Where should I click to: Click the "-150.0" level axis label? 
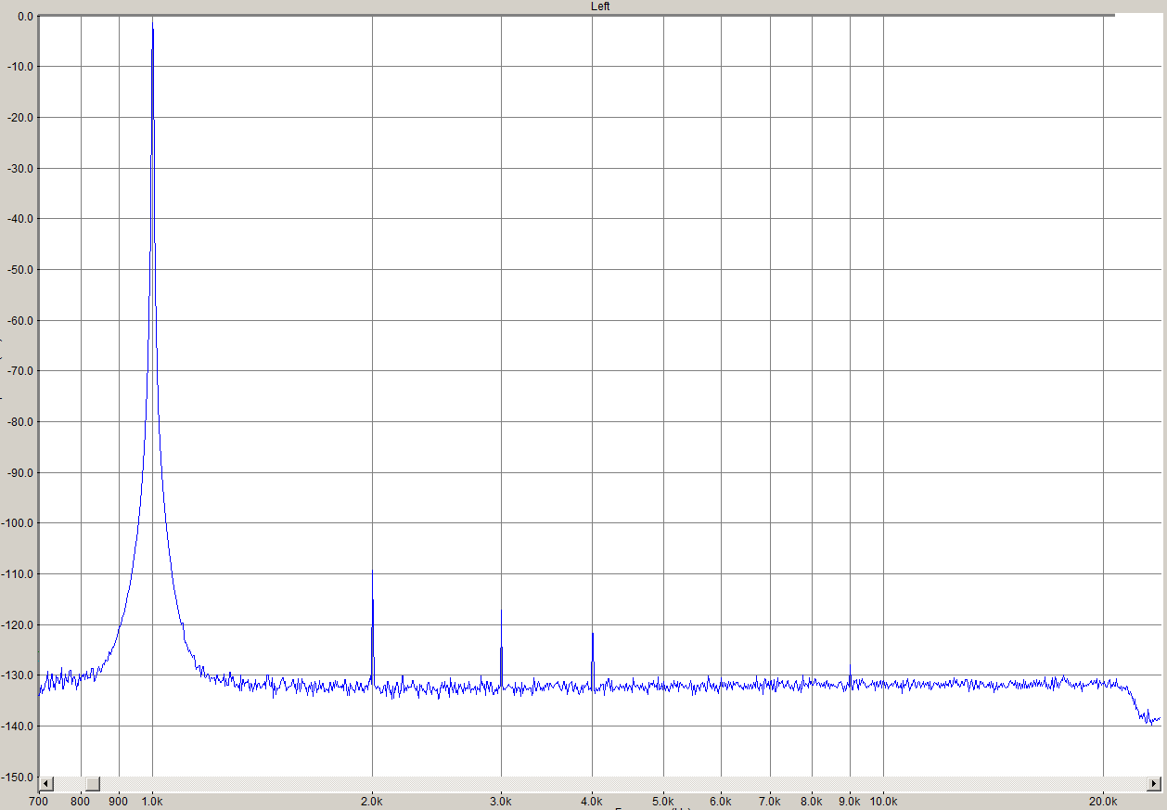coord(19,776)
